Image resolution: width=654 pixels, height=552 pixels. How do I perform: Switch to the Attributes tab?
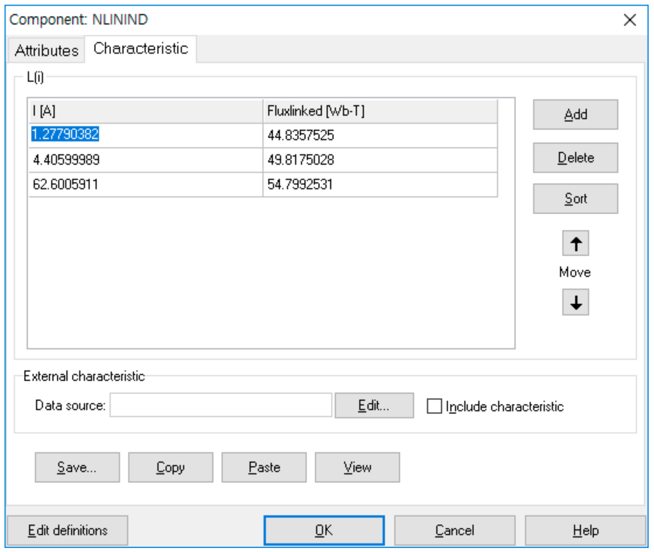tap(46, 50)
